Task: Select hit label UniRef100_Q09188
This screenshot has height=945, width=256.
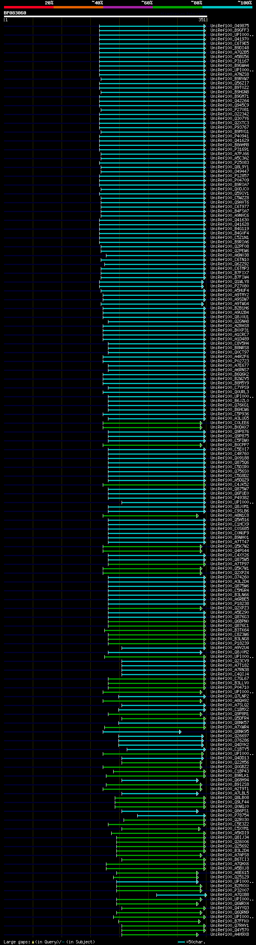Action: tap(230, 458)
